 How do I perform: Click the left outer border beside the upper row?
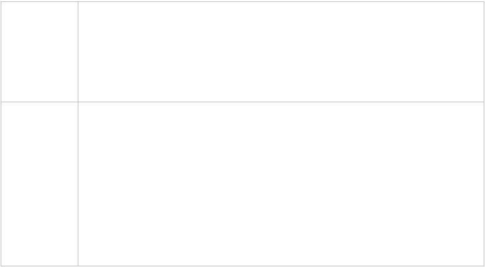tap(1, 52)
